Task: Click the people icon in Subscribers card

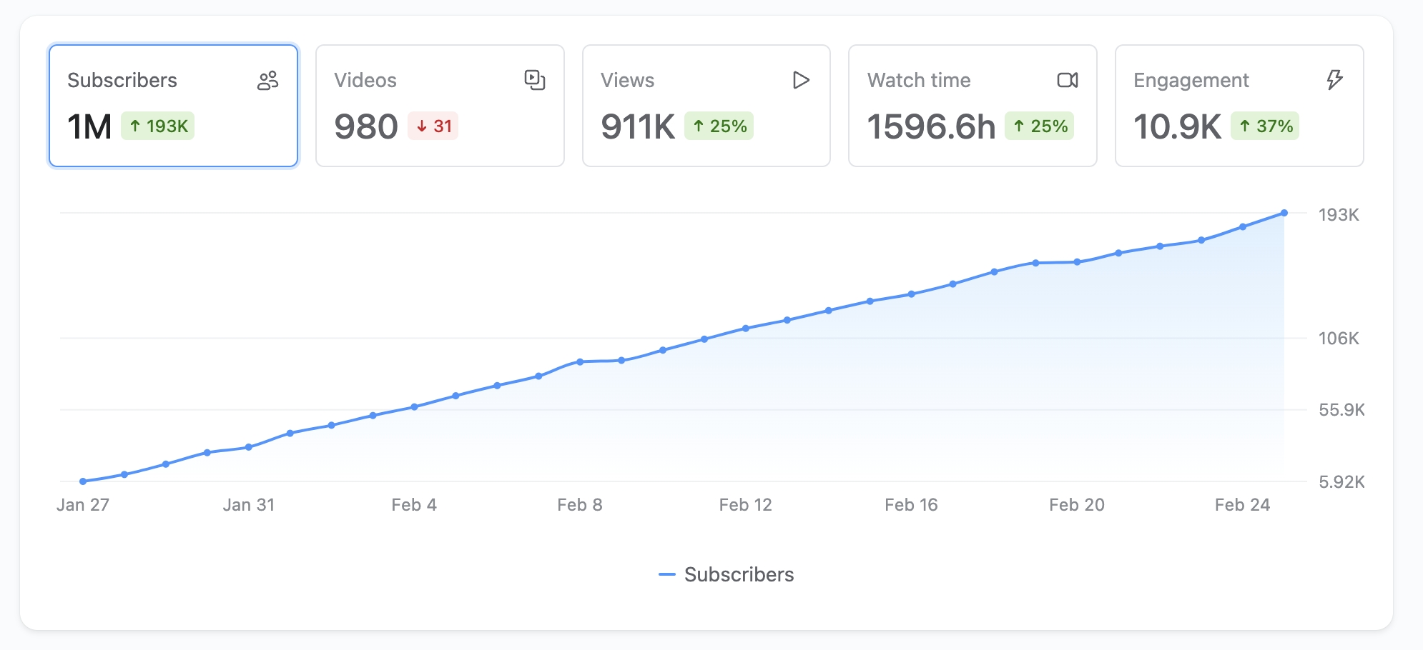Action: coord(267,81)
